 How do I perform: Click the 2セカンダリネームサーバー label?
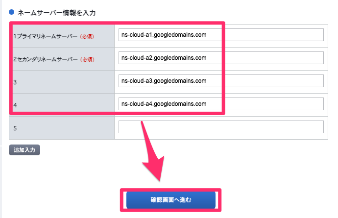point(46,59)
